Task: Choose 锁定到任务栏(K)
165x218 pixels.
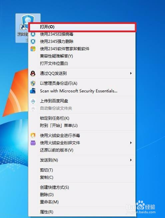Action: 82,118
